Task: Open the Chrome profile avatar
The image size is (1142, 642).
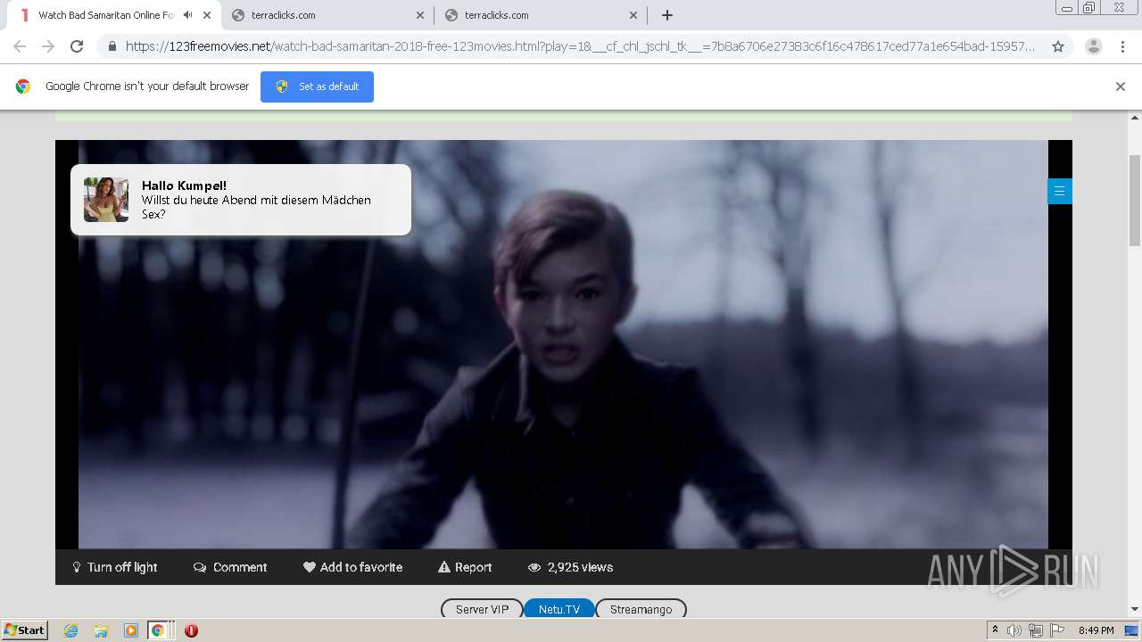Action: pyautogui.click(x=1094, y=46)
